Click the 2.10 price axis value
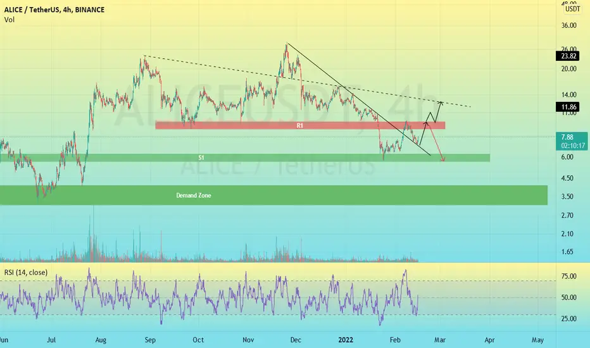 click(x=567, y=233)
